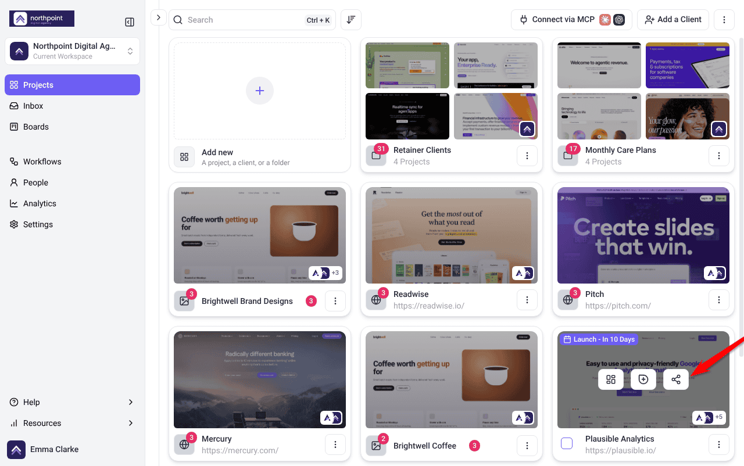Go to Inbox in the sidebar

pyautogui.click(x=72, y=106)
